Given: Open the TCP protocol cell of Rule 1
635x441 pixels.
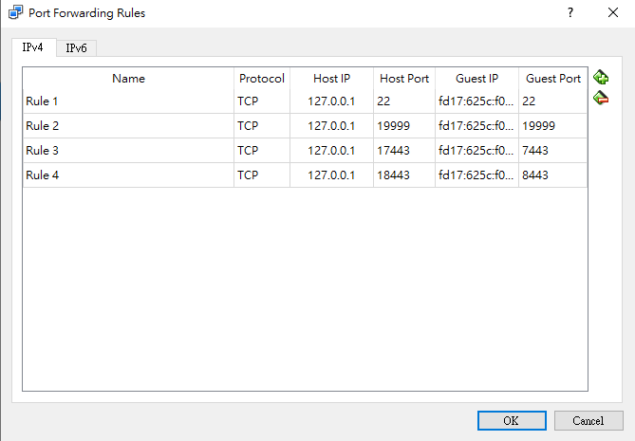Looking at the screenshot, I should 261,101.
